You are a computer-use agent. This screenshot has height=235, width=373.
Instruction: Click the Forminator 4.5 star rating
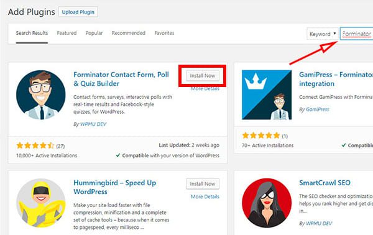(x=35, y=145)
